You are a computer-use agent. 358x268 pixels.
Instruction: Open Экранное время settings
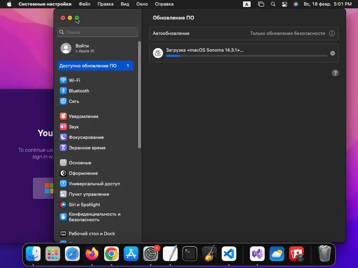(95, 148)
